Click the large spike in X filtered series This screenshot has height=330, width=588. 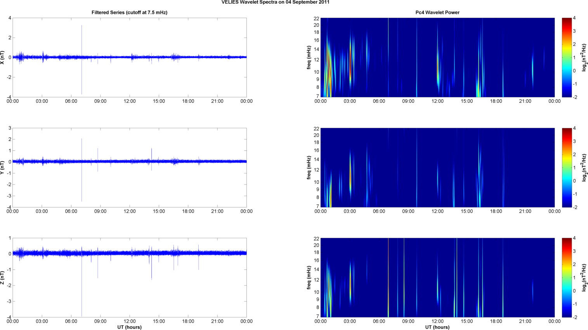point(82,39)
